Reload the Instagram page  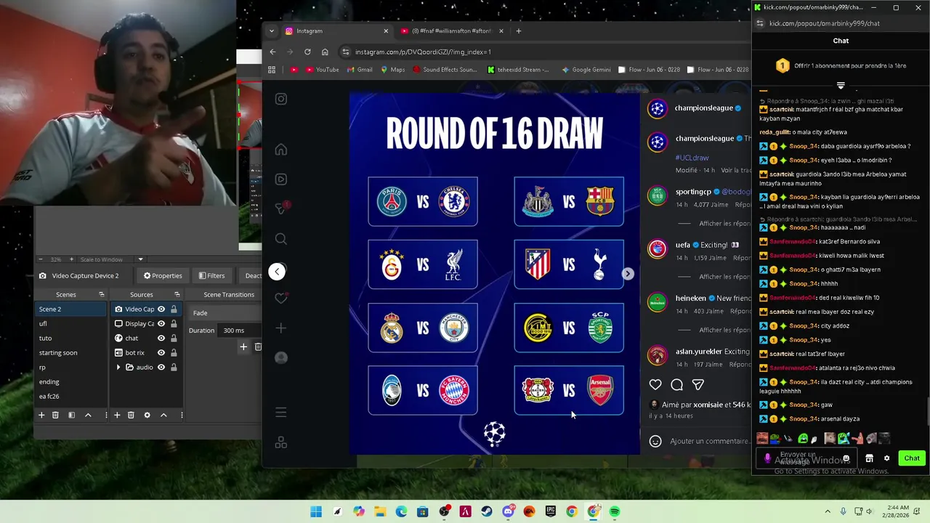pos(307,52)
